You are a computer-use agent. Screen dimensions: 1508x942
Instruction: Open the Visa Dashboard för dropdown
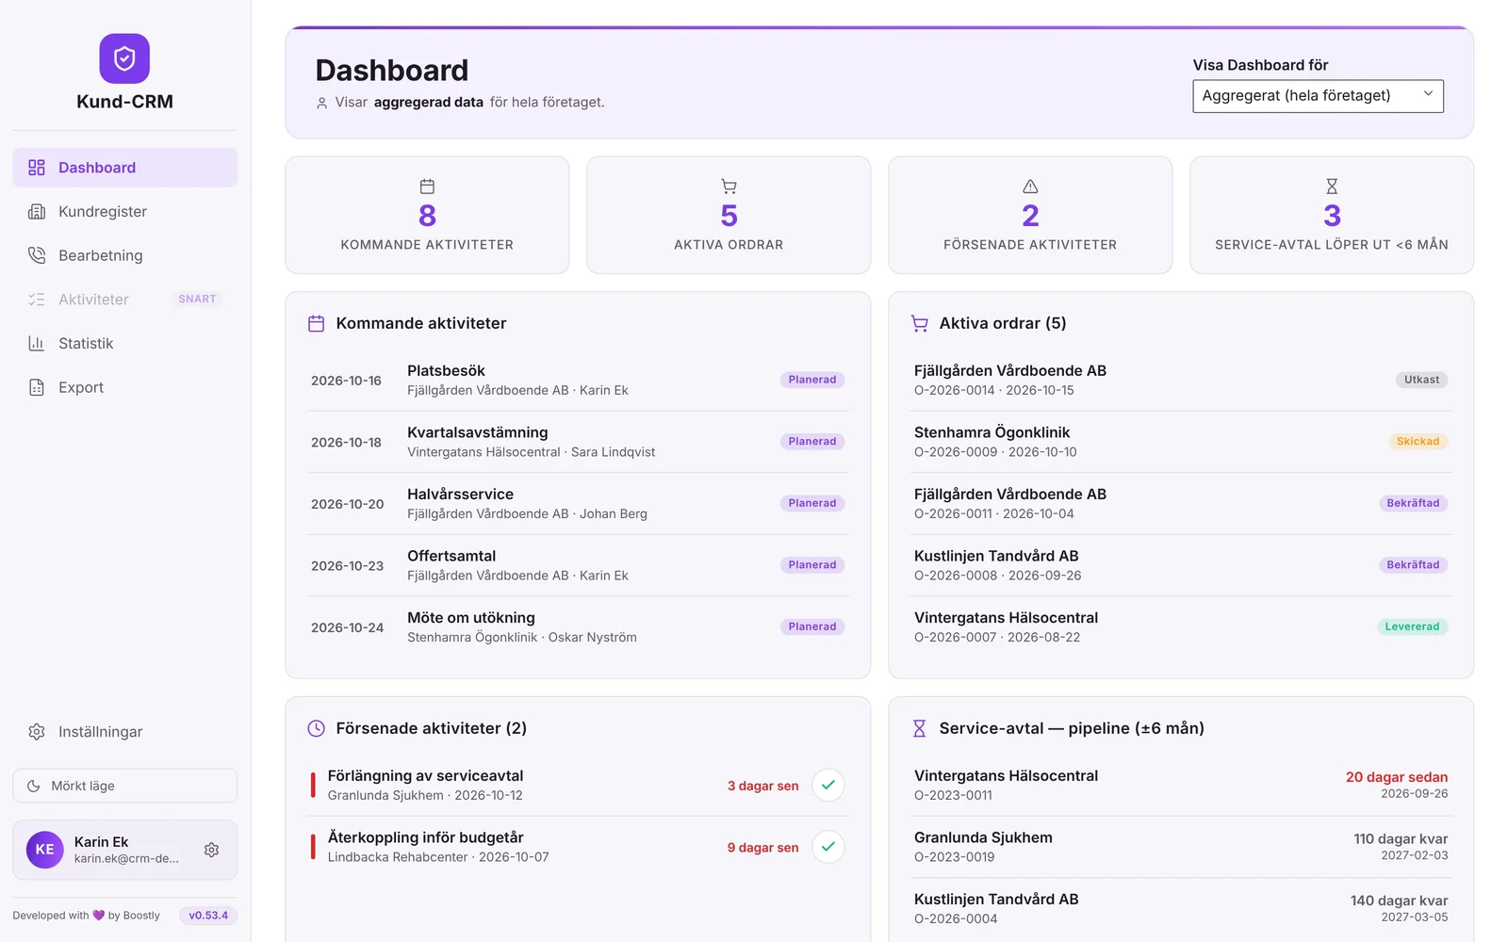coord(1318,96)
